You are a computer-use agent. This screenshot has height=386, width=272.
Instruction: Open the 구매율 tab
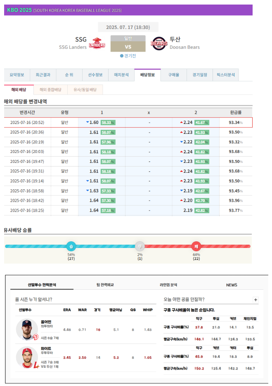(174, 75)
